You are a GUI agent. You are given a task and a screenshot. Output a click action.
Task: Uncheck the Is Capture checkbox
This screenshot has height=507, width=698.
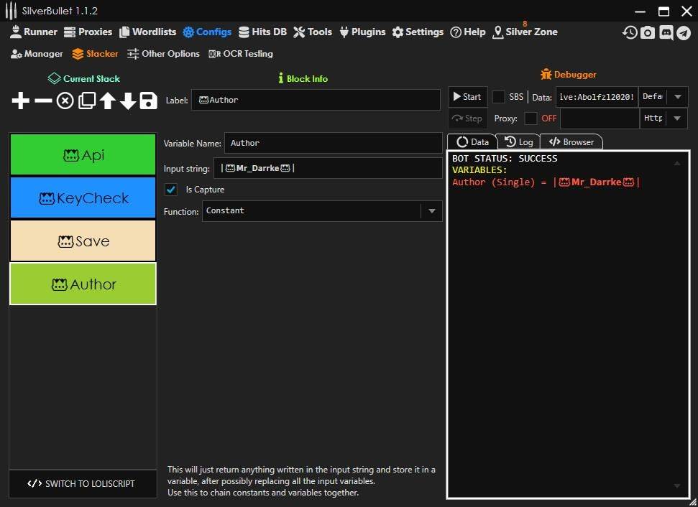pyautogui.click(x=171, y=190)
